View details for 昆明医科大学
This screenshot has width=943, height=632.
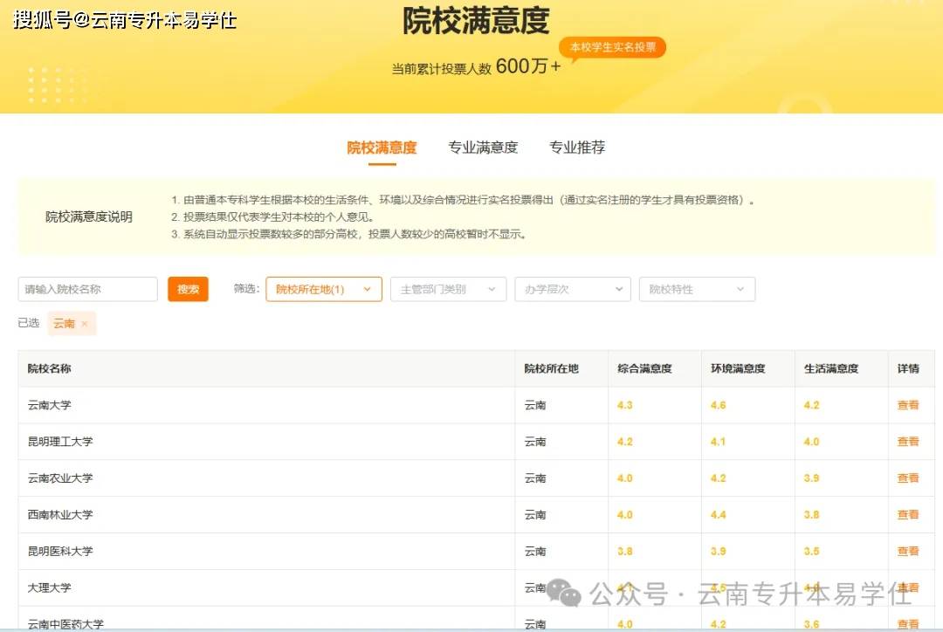pos(907,552)
